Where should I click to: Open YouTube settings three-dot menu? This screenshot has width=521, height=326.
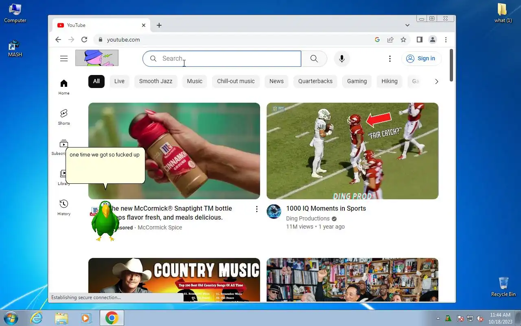390,59
